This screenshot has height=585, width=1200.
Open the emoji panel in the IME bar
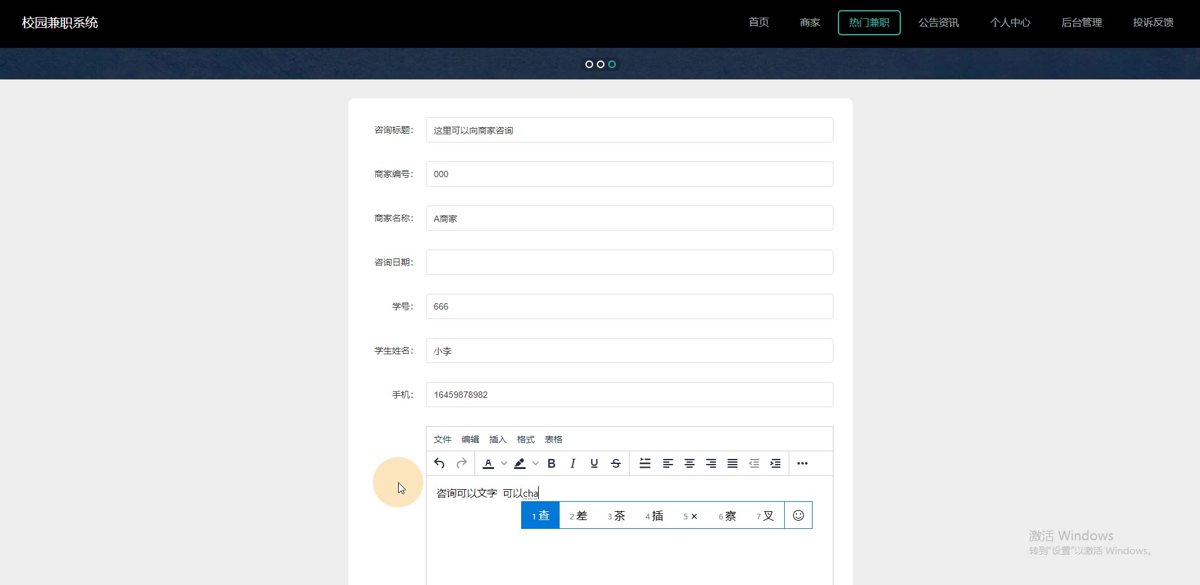798,515
